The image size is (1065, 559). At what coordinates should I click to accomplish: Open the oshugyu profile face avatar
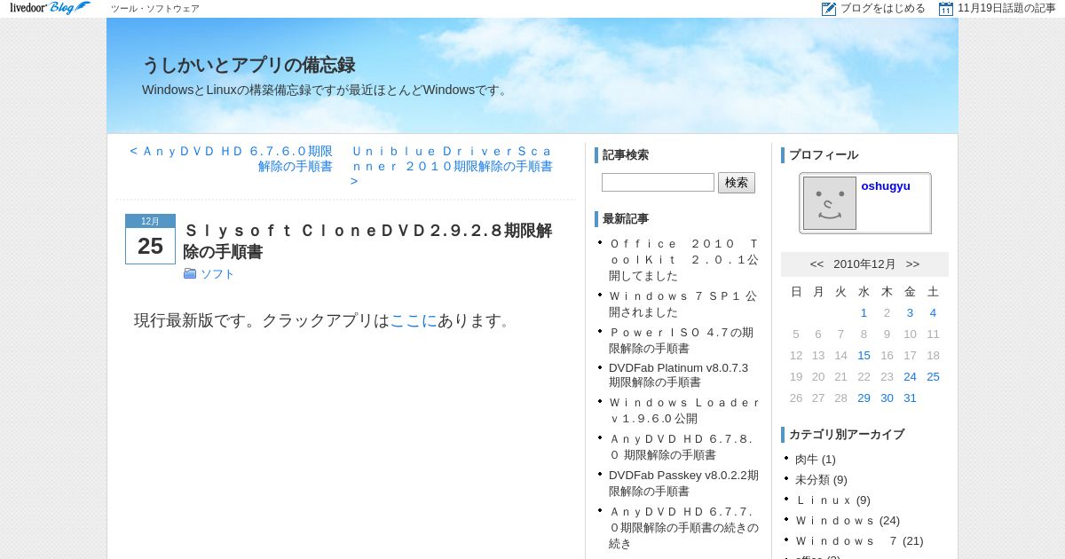click(830, 203)
